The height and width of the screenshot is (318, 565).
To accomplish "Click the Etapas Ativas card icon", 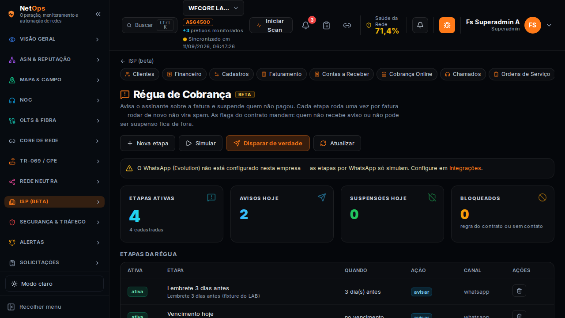I will coord(211,197).
